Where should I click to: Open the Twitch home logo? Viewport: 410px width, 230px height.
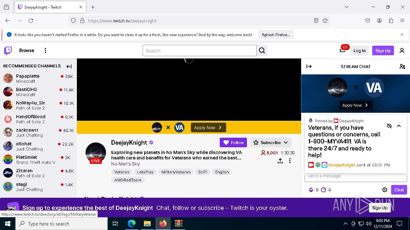point(8,50)
